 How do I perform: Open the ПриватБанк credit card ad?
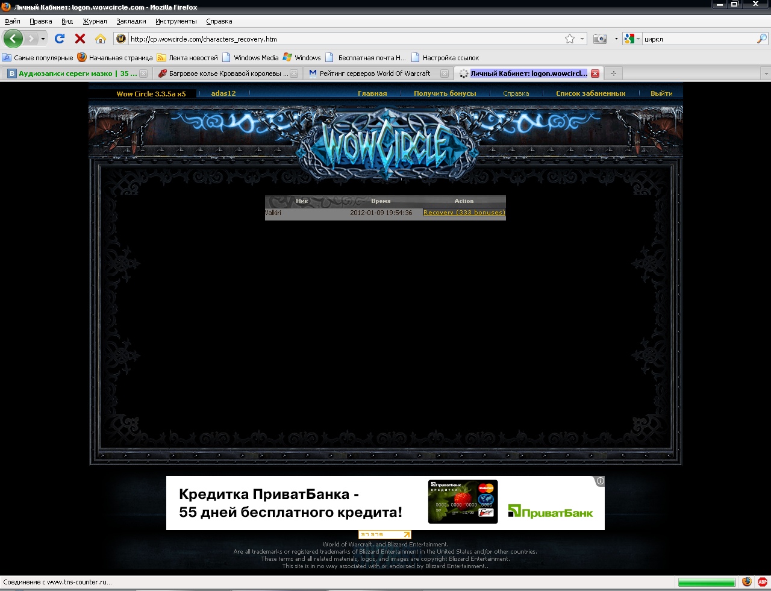click(385, 503)
